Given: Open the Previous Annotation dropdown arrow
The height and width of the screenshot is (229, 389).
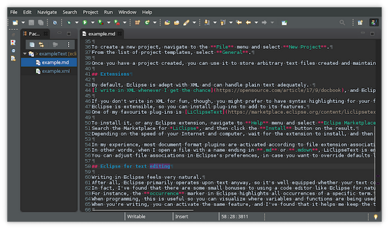Looking at the screenshot, I should 231,22.
